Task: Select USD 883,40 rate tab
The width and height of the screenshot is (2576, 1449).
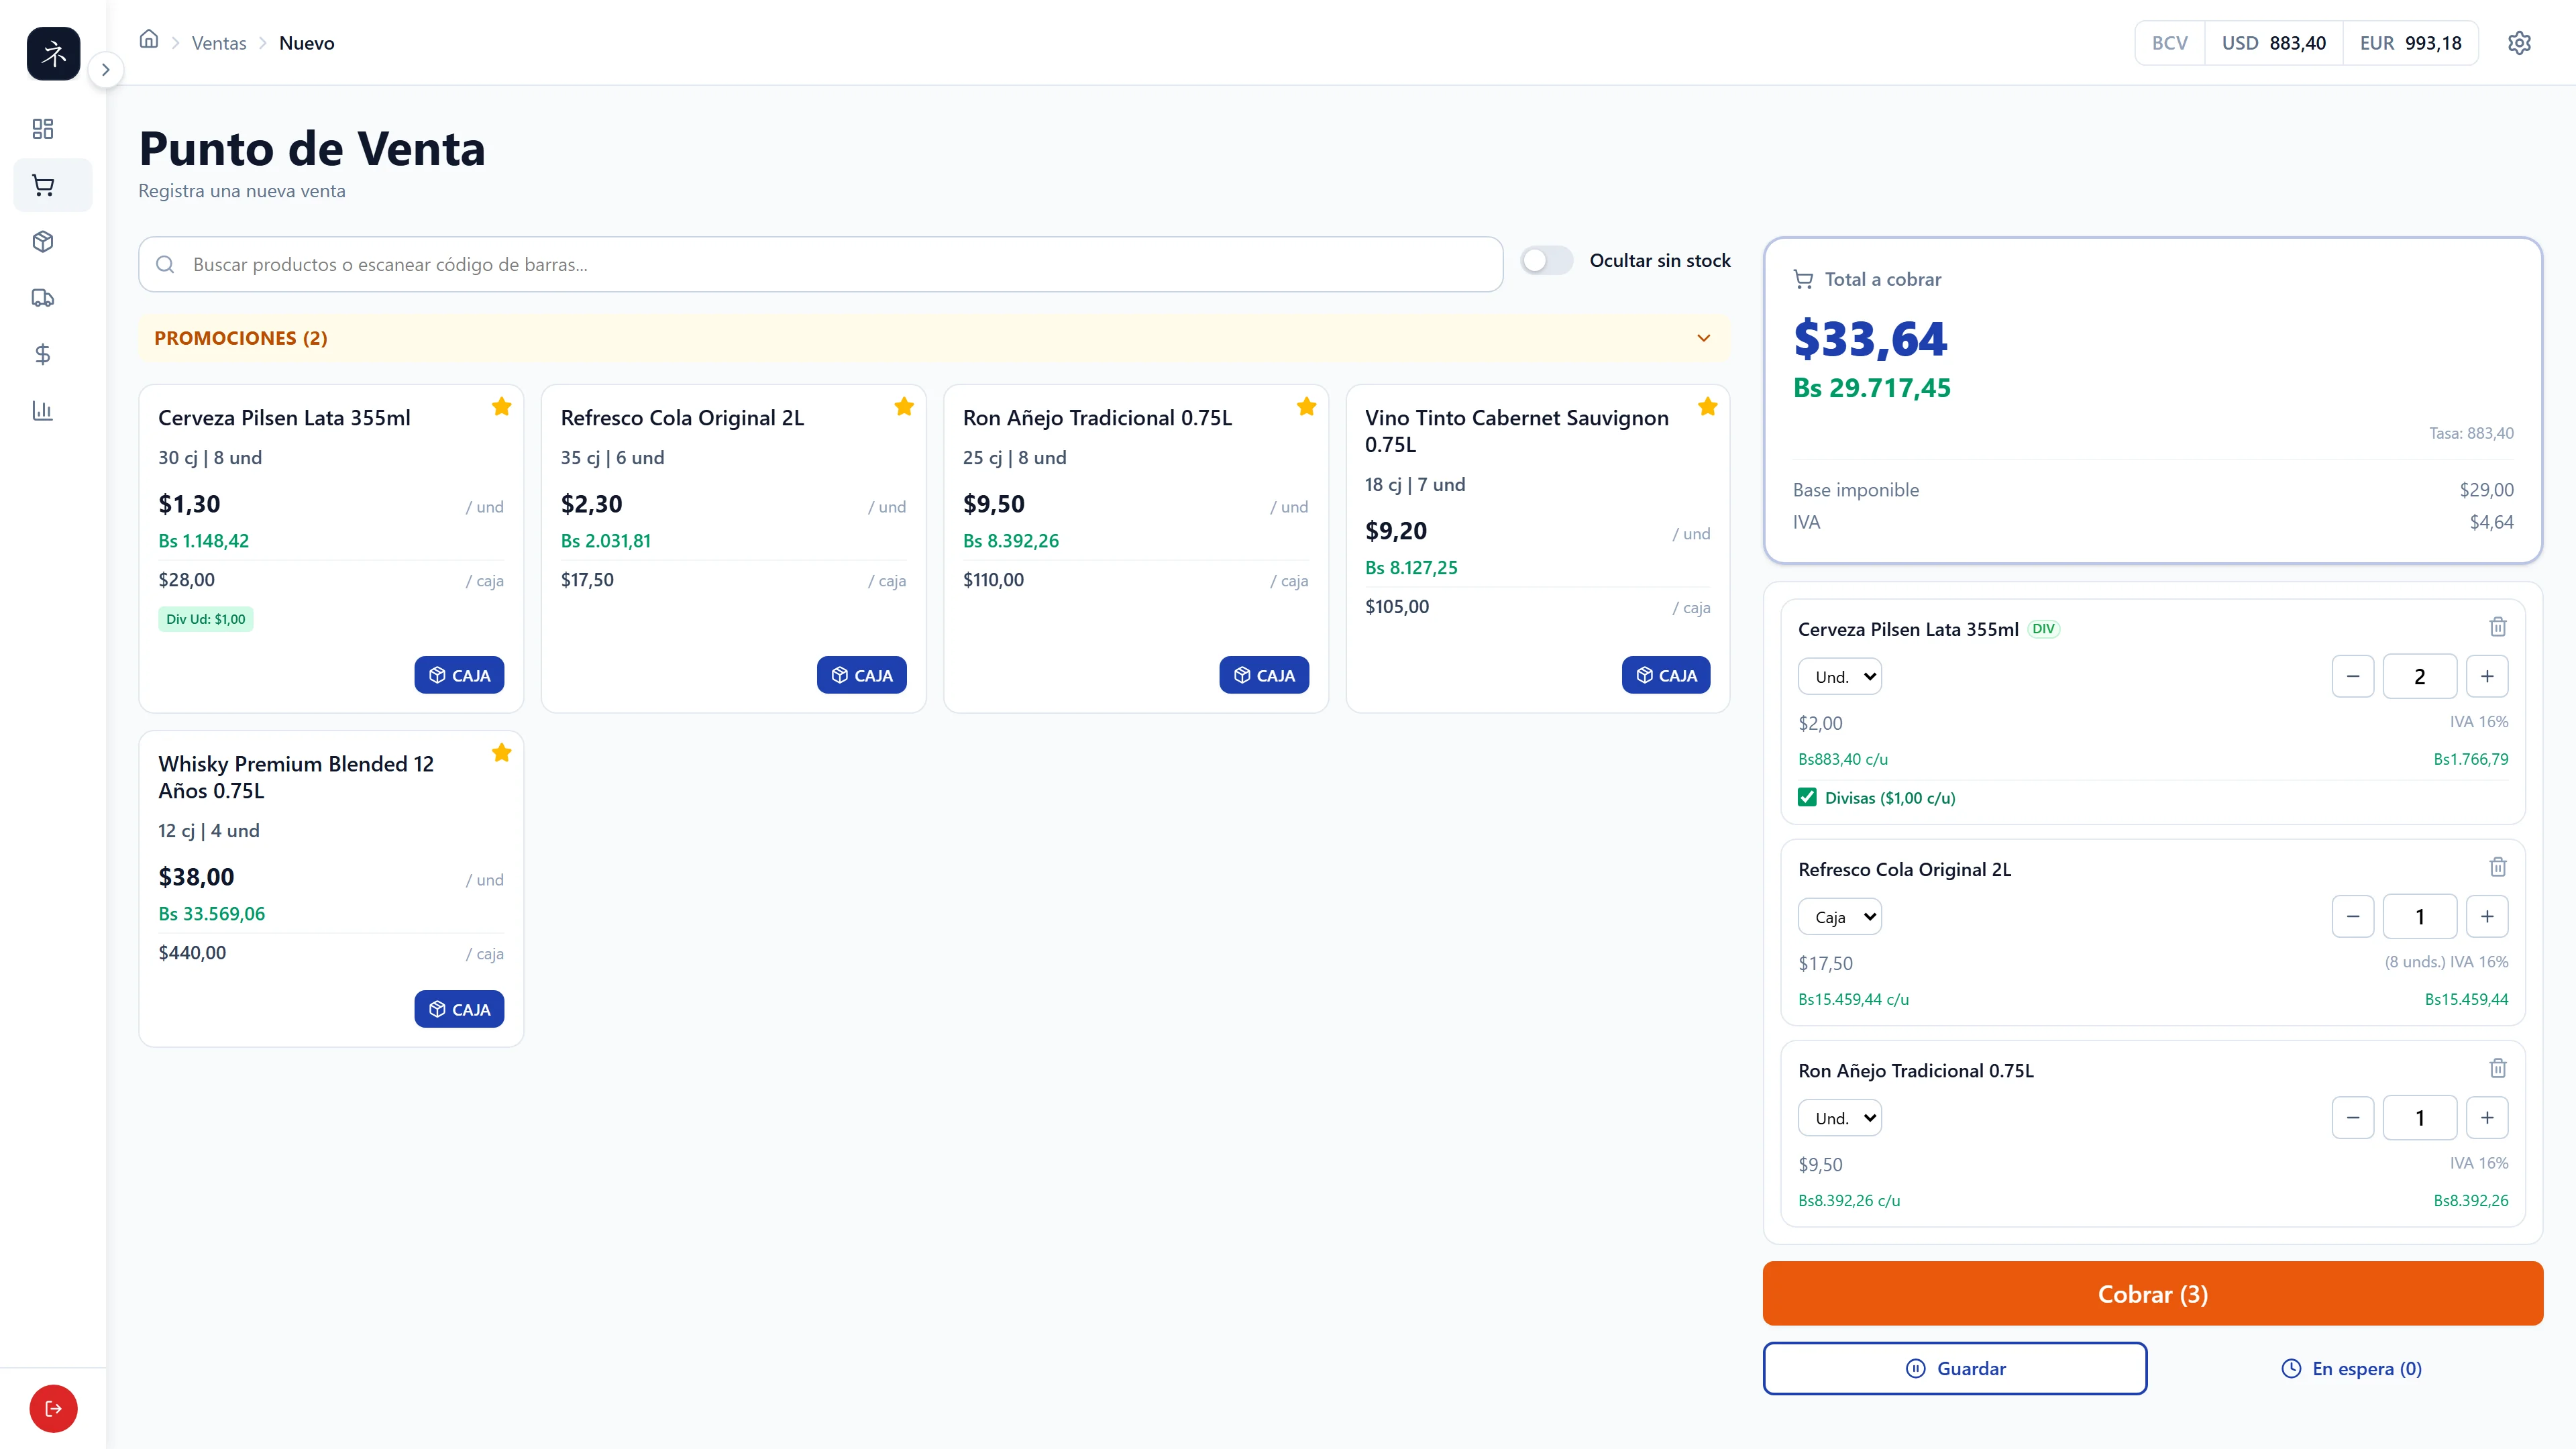Action: coord(2273,43)
